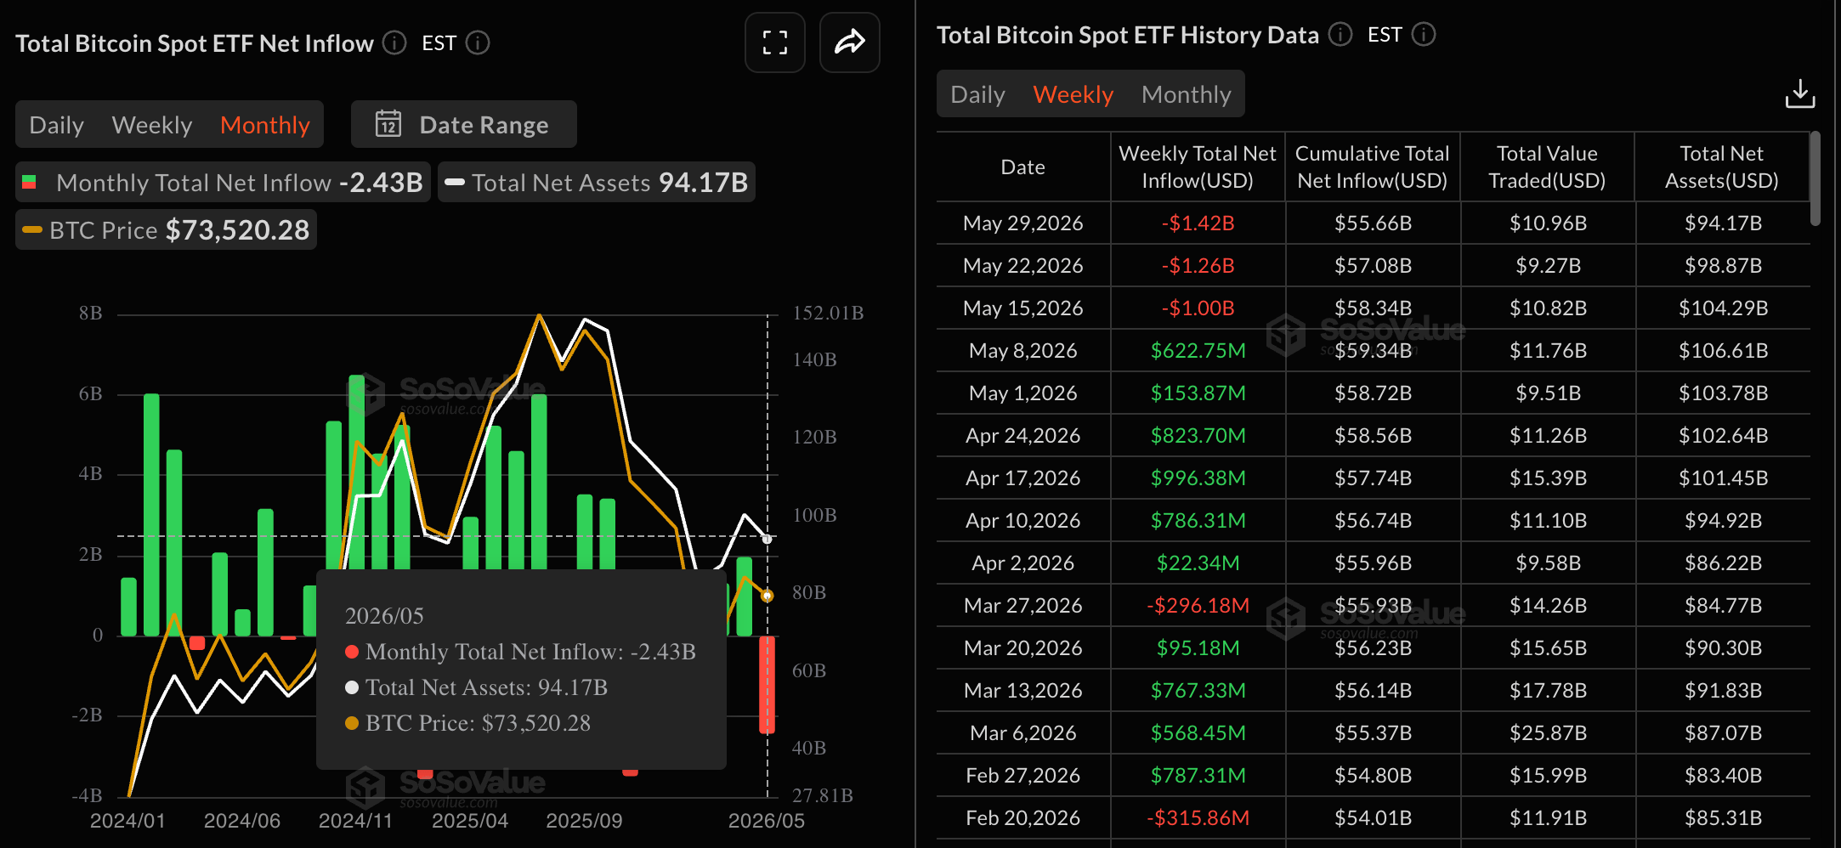Click the May 22,2026 date cell
This screenshot has width=1841, height=848.
point(1023,265)
